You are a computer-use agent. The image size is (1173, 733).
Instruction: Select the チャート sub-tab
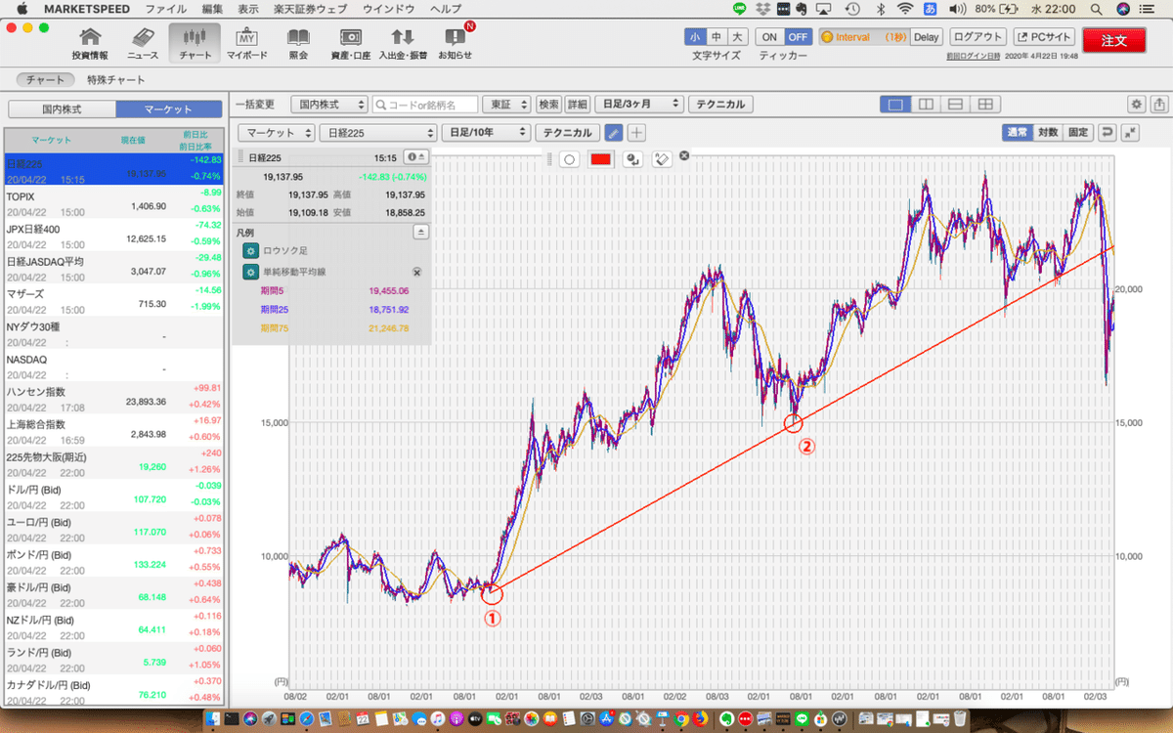pyautogui.click(x=46, y=80)
